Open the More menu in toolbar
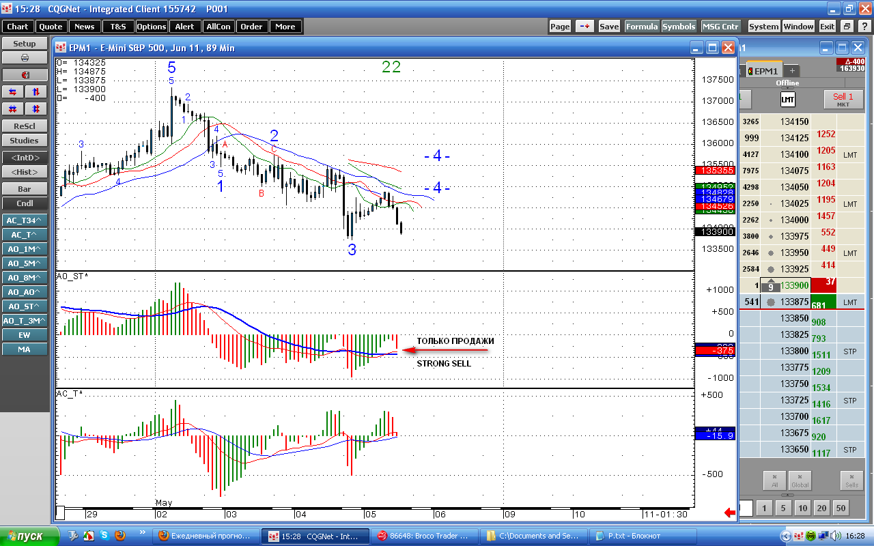The height and width of the screenshot is (546, 874). tap(285, 27)
